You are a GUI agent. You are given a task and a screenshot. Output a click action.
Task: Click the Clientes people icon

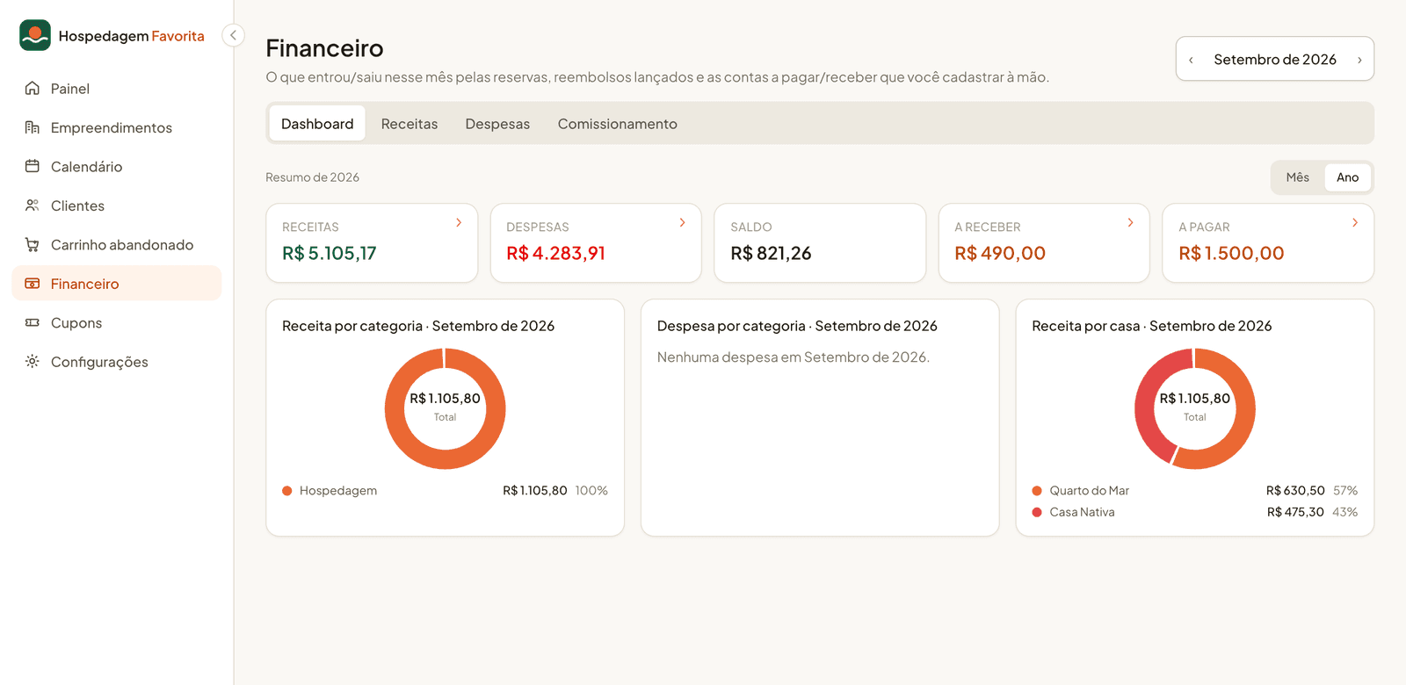[33, 205]
